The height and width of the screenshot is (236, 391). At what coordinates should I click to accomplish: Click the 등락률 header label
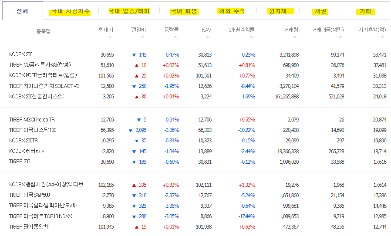click(x=172, y=30)
